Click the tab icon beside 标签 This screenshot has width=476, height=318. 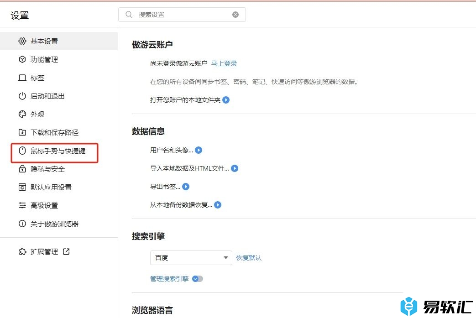pos(22,78)
